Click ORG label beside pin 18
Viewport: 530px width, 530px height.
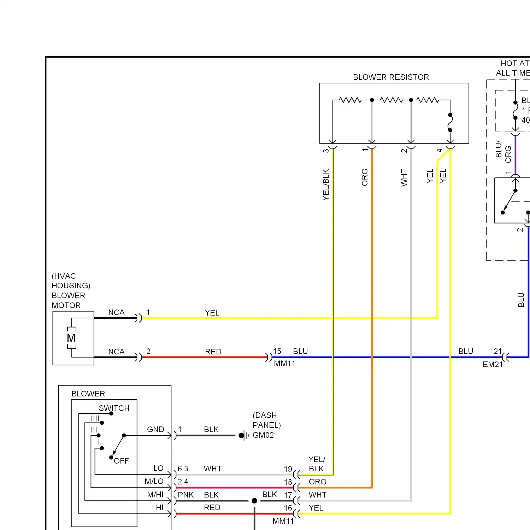click(318, 482)
